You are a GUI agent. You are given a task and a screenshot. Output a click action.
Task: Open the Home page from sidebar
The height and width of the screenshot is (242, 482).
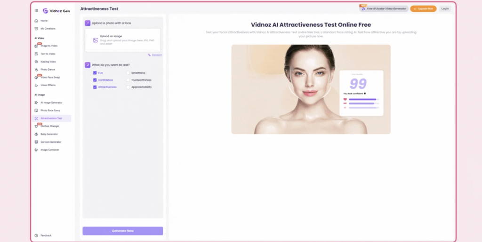(x=44, y=21)
